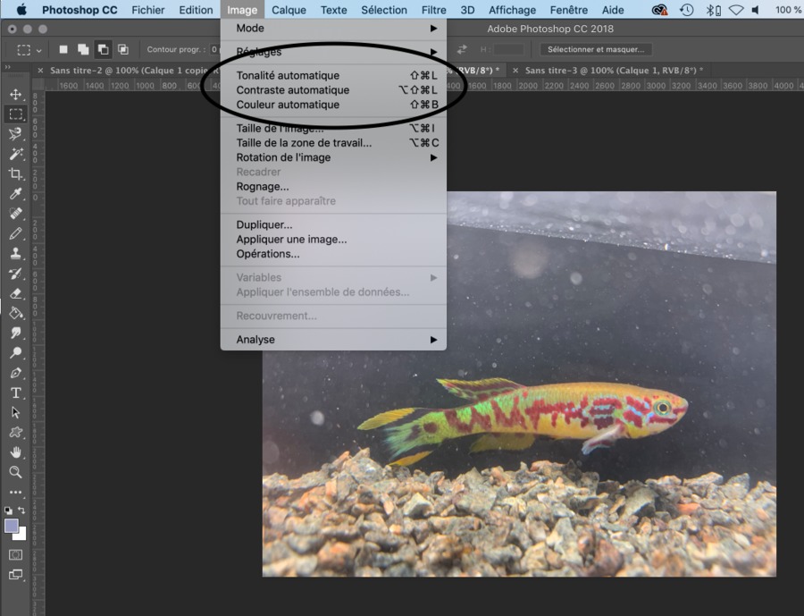This screenshot has width=804, height=616.
Task: Choose Dupliquer from Image menu
Action: (x=333, y=224)
